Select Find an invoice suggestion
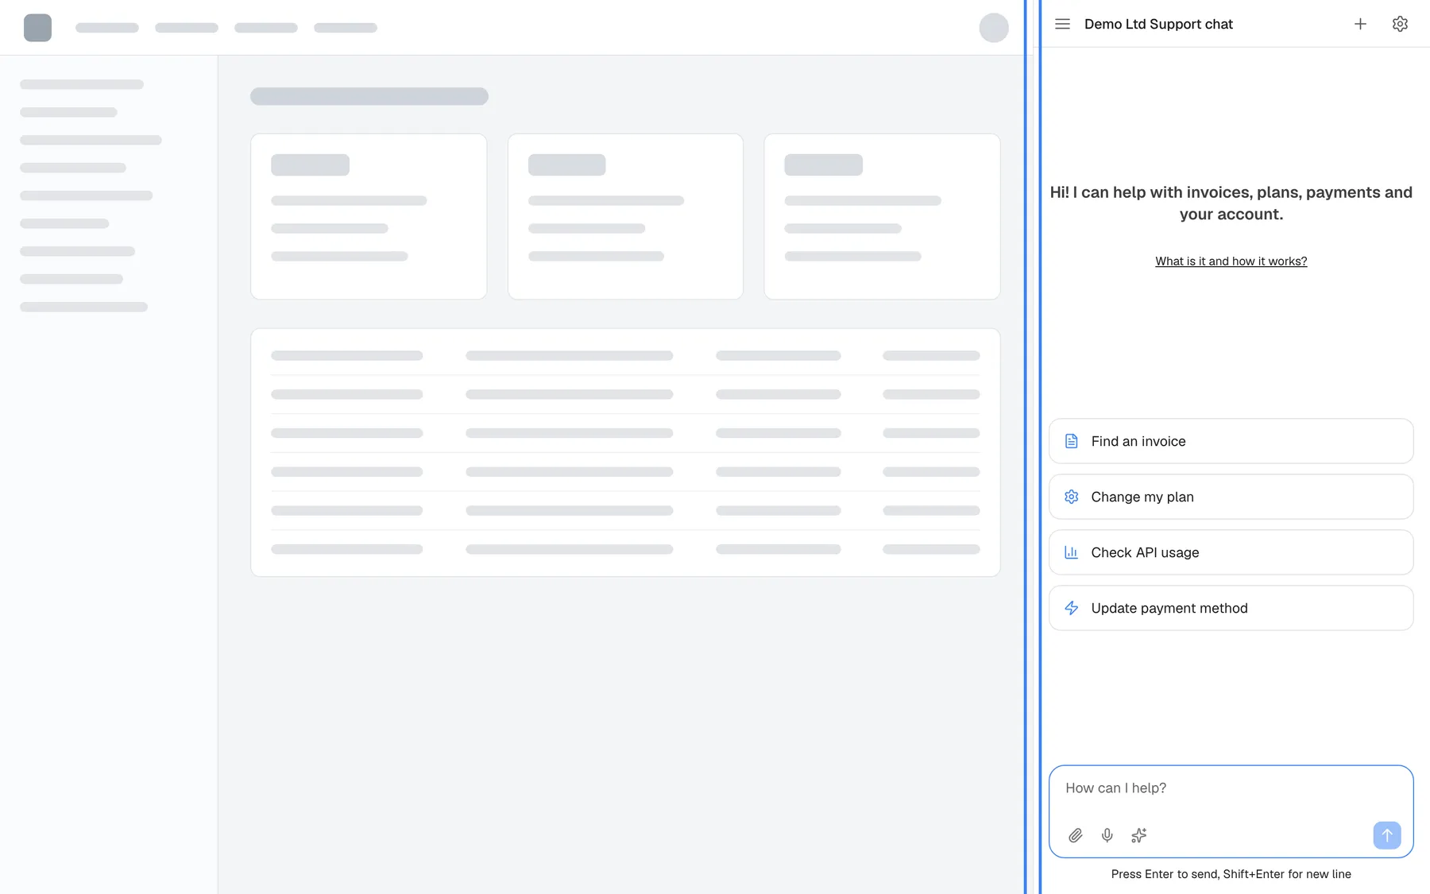Image resolution: width=1430 pixels, height=894 pixels. [x=1231, y=441]
